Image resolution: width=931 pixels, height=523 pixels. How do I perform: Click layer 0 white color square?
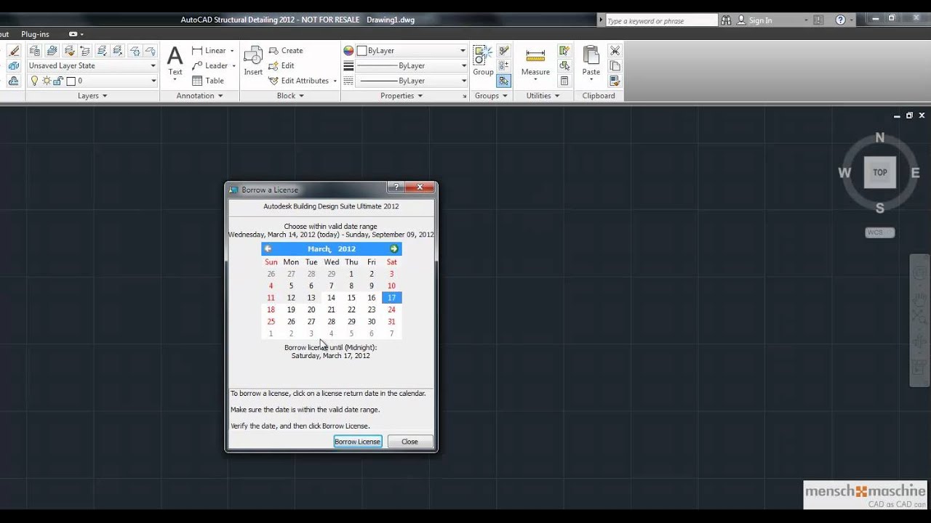(71, 81)
